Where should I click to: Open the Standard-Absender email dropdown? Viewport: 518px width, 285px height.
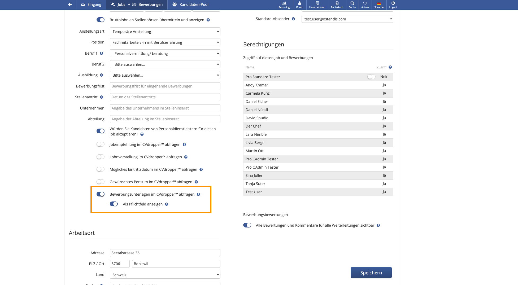pos(347,19)
